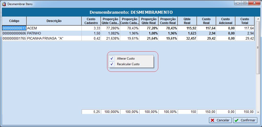This screenshot has height=127, width=262.
Task: Click the Proporção Custo Cada... column header
Action: 130,21
